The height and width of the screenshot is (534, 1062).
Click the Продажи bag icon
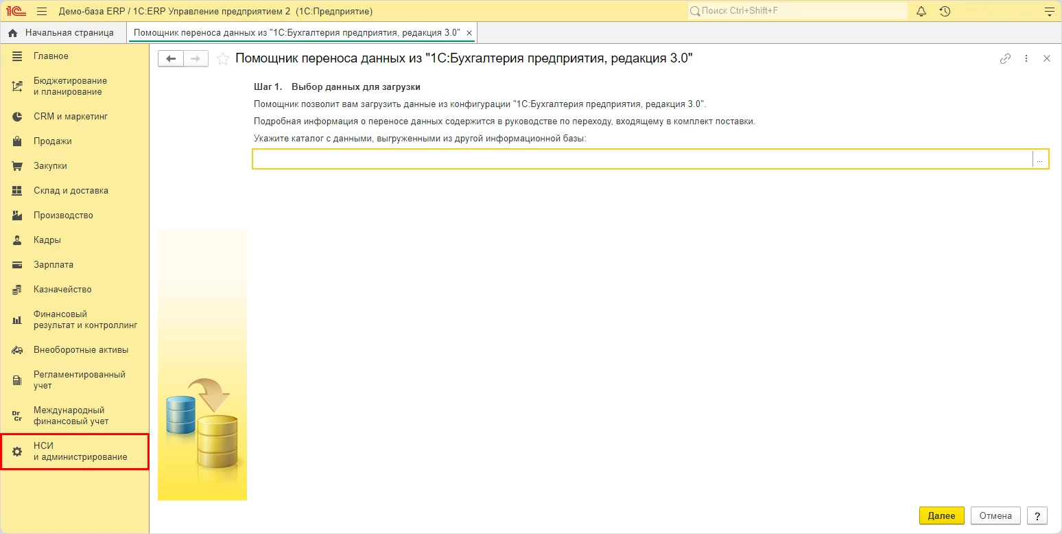click(x=18, y=141)
